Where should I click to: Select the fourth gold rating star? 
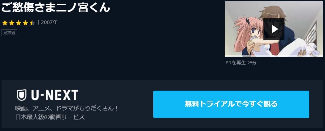coord(25,23)
